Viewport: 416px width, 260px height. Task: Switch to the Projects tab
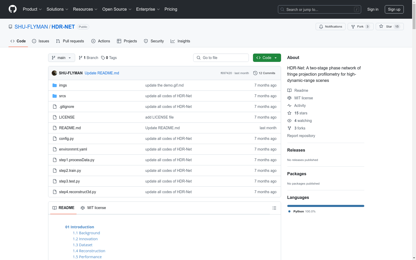click(127, 41)
